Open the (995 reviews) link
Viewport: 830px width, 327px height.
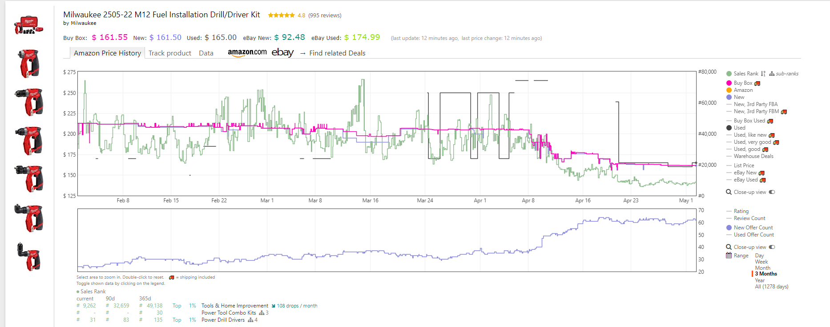tap(325, 15)
